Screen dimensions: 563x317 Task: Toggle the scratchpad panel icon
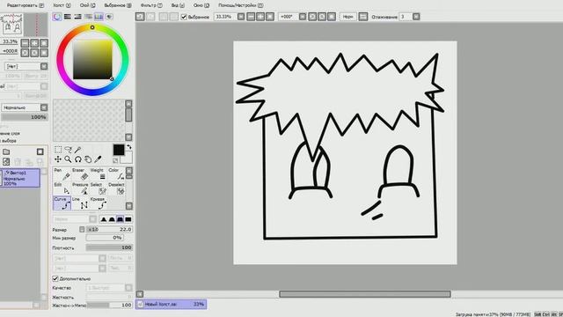pos(109,17)
